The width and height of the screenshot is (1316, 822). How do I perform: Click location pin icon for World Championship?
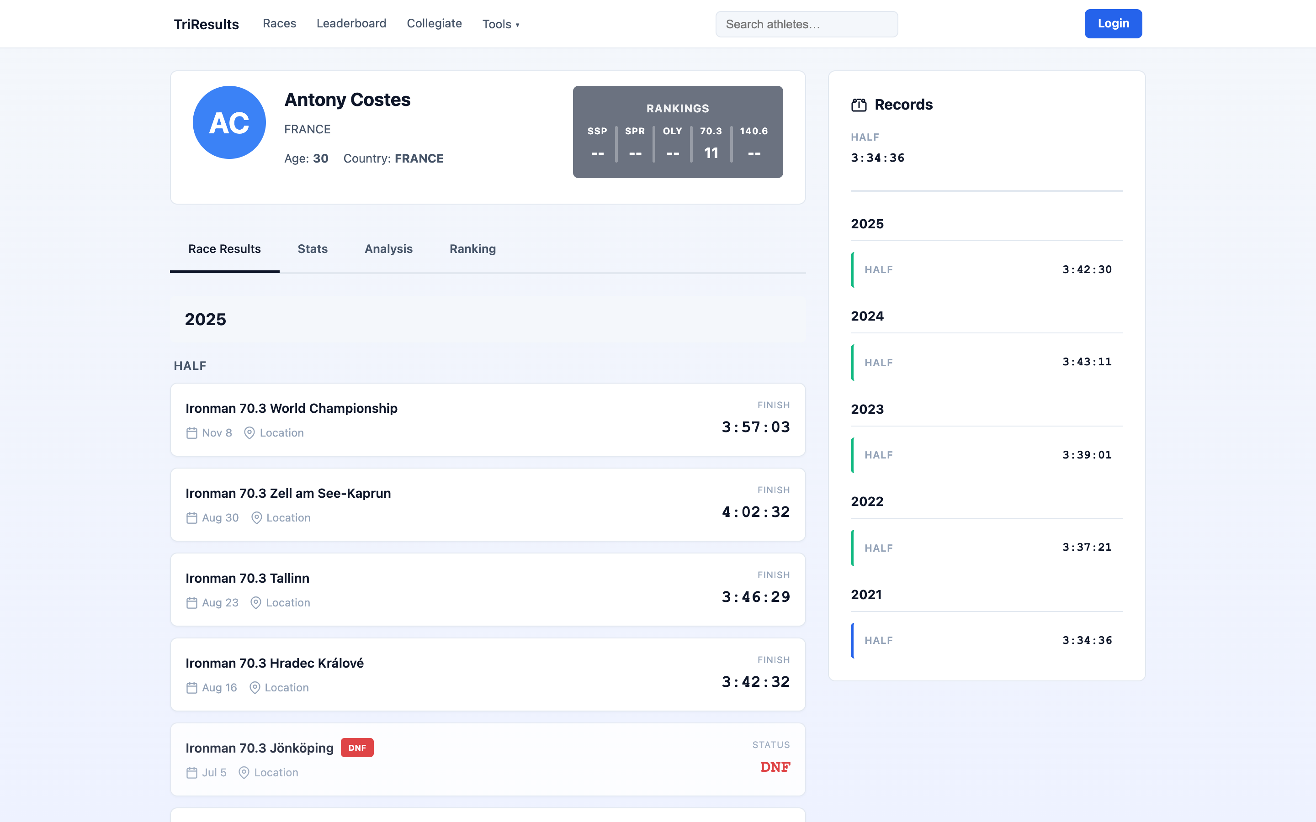pos(249,433)
